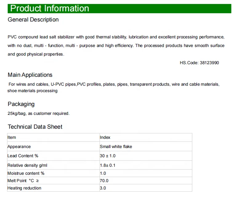The height and width of the screenshot is (199, 235).
Task: Select the Main Applications heading
Action: coord(30,75)
